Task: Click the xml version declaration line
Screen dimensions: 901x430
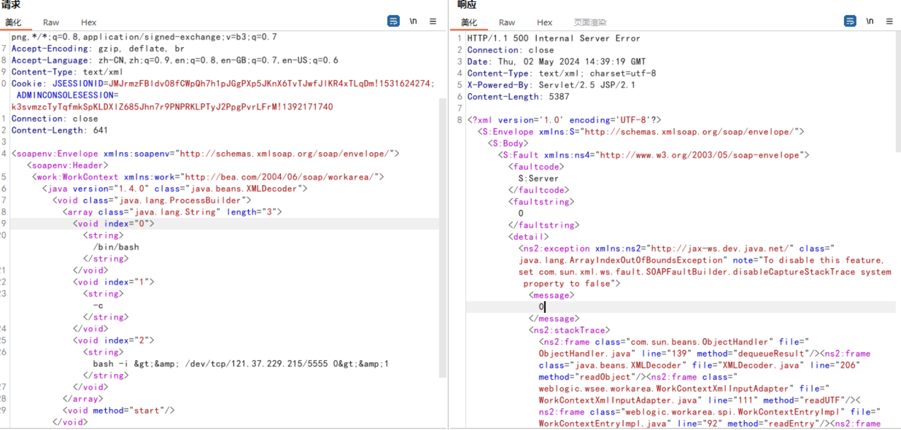Action: point(564,120)
